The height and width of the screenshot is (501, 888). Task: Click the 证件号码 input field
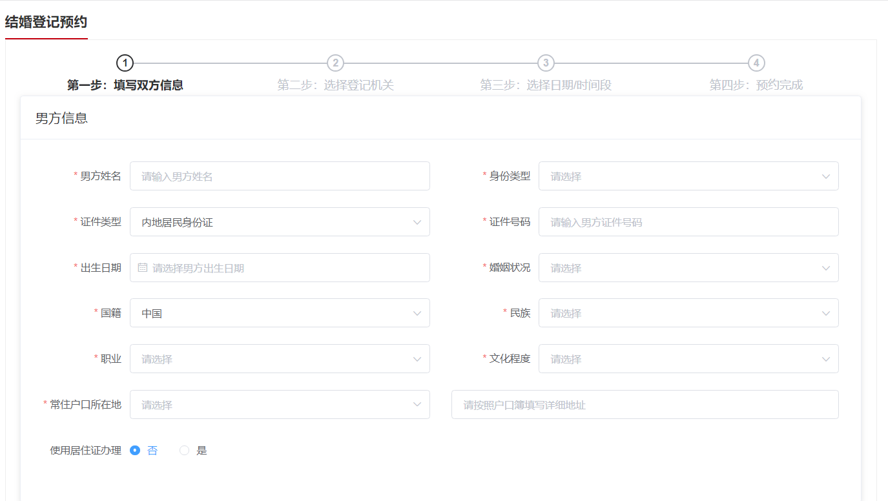(688, 222)
